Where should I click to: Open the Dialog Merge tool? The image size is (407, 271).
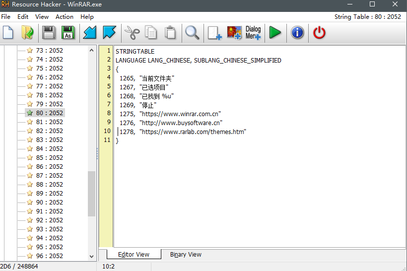[x=253, y=33]
